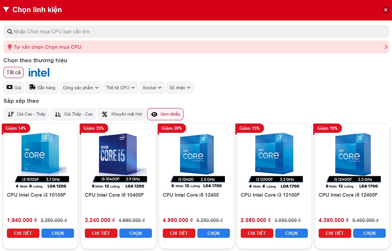This screenshot has height=251, width=392.
Task: Click the 2.590.000 đ sale price
Action: 256,220
